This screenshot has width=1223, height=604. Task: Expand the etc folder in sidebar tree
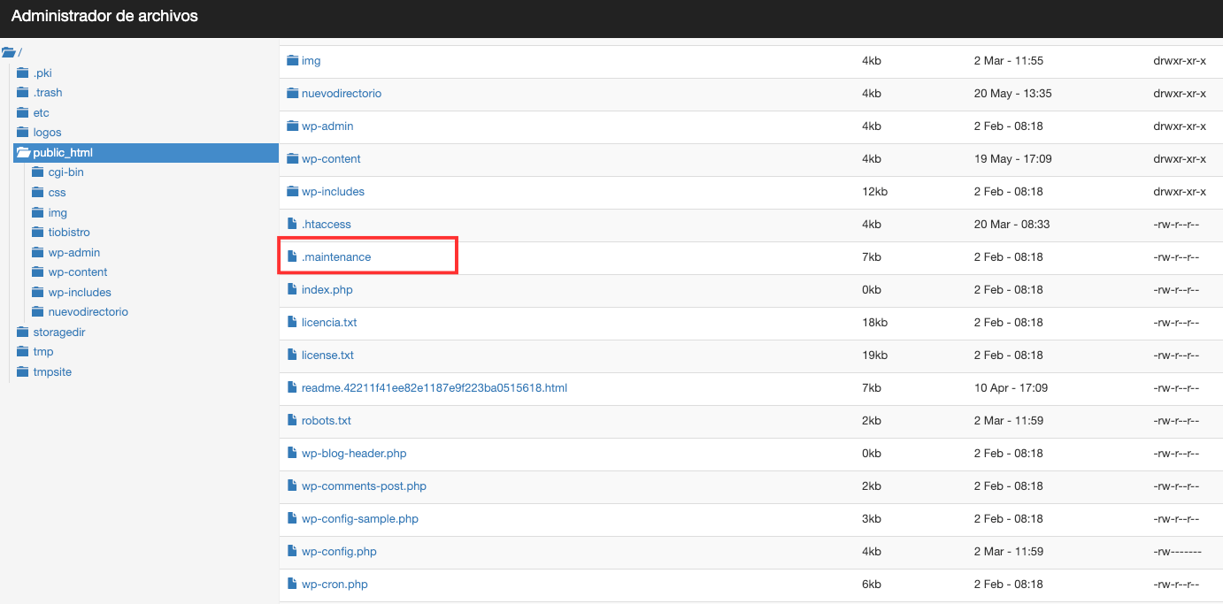41,113
